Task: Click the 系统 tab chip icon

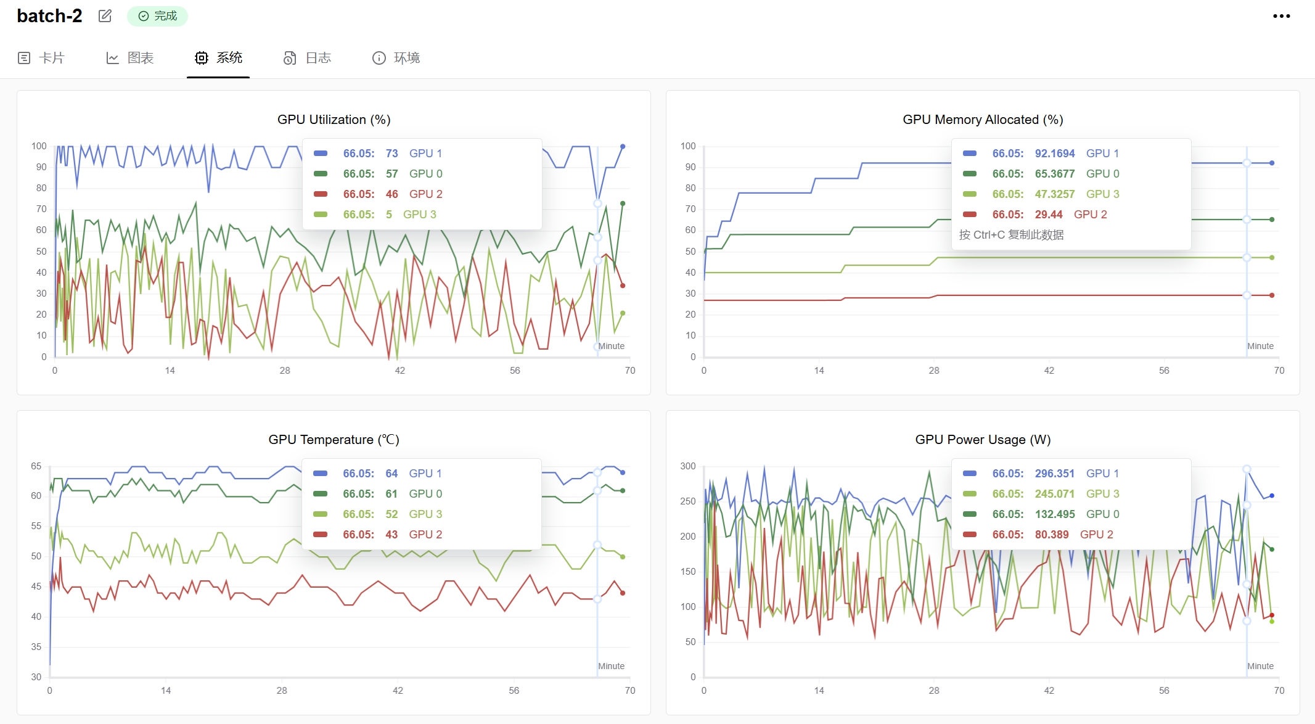Action: 201,58
